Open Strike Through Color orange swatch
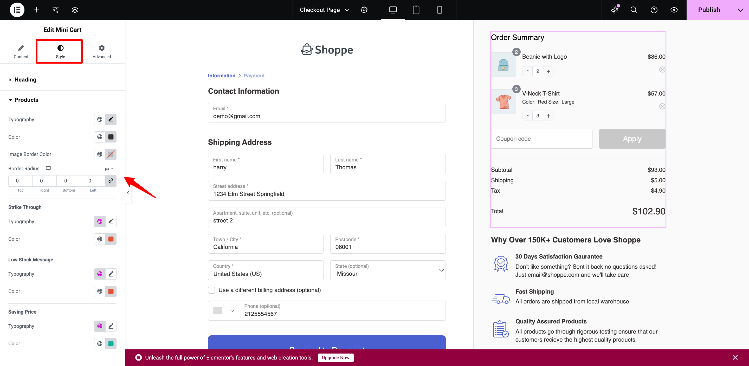Viewport: 749px width, 366px height. click(x=111, y=239)
